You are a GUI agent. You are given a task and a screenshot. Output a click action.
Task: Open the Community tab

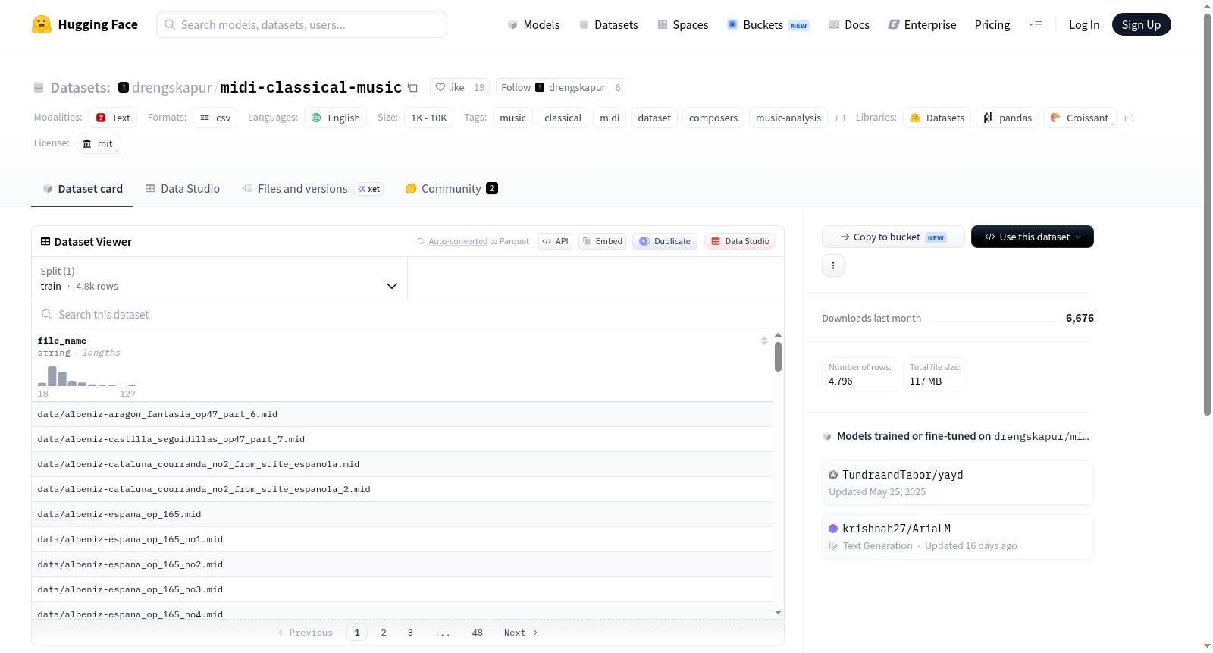pos(451,188)
